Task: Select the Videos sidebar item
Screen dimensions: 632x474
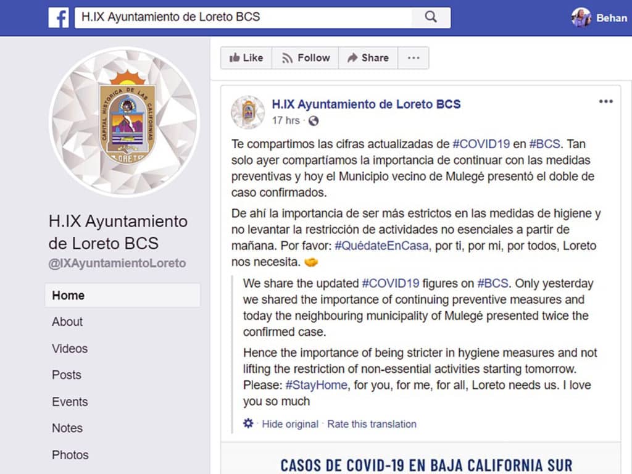Action: point(69,348)
